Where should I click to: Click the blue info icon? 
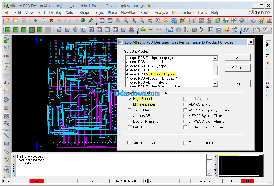[253, 21]
